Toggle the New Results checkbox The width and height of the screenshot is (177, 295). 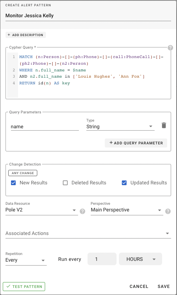[x=13, y=183]
